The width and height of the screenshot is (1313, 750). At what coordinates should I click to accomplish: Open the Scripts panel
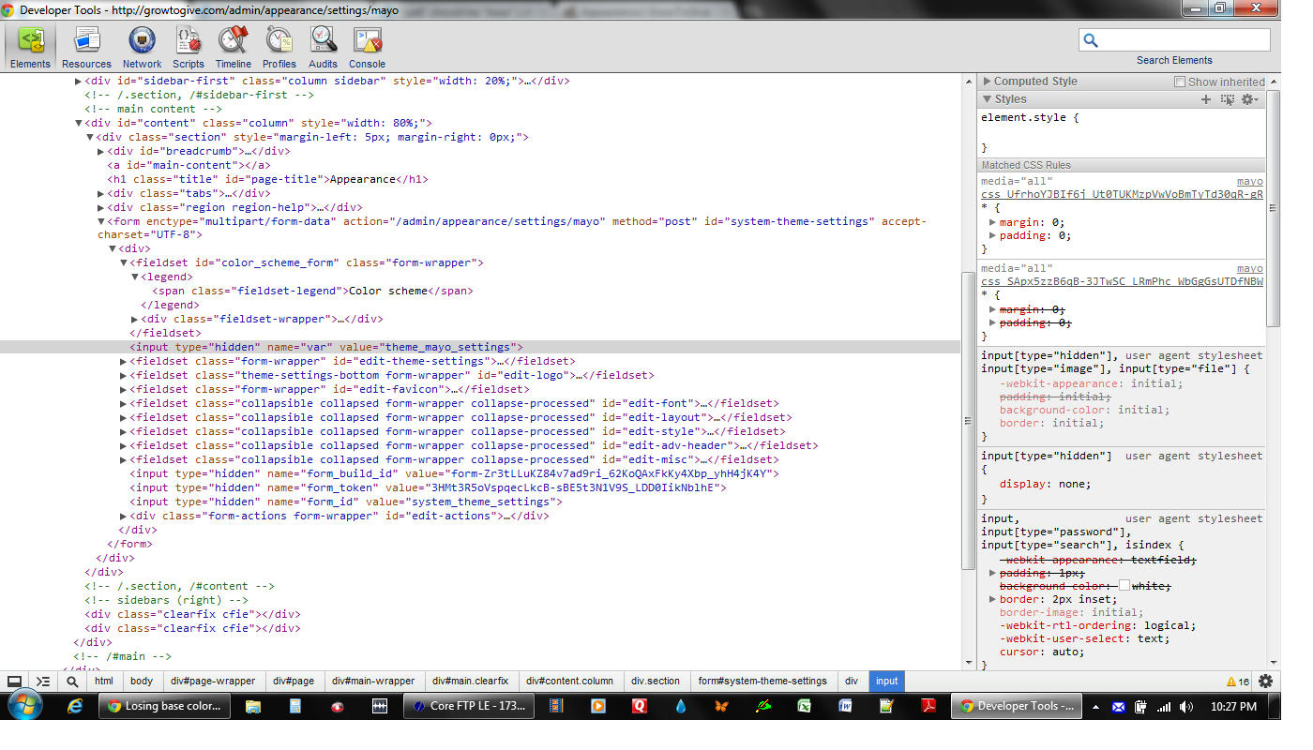[x=188, y=47]
